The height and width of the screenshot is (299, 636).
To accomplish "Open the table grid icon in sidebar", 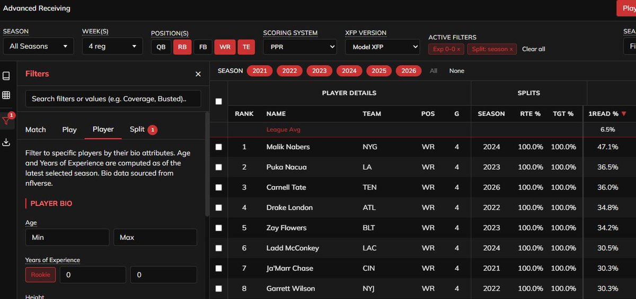I will coord(6,95).
